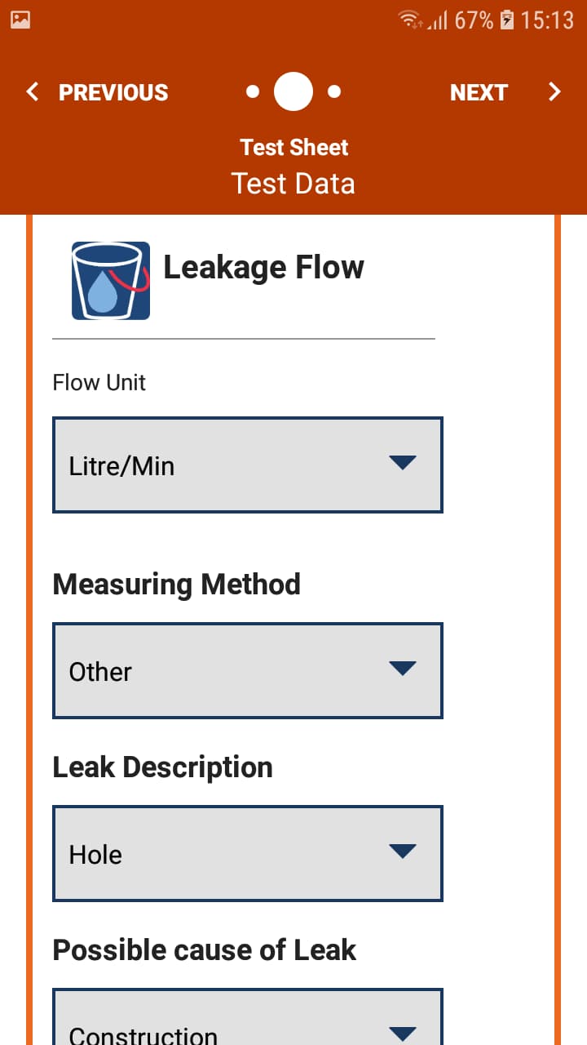Open the Flow Unit Litre/Min dropdown
Image resolution: width=587 pixels, height=1045 pixels.
coord(248,465)
